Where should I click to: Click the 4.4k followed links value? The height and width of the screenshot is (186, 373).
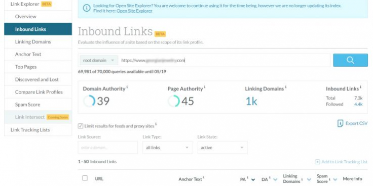coord(358,104)
